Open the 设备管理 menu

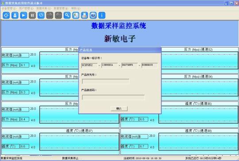[x=9, y=8]
